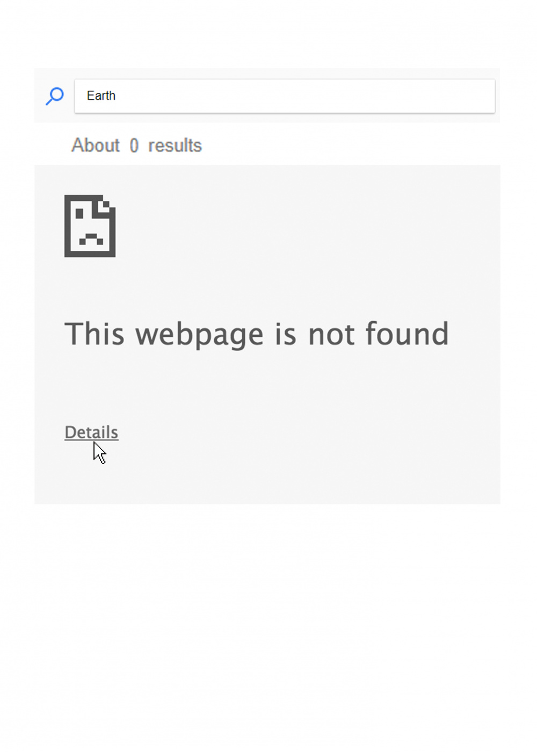Click the word This in the error heading
The image size is (537, 752).
pos(95,333)
